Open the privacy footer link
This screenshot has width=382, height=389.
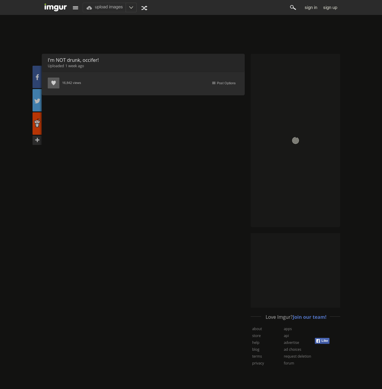(258, 363)
